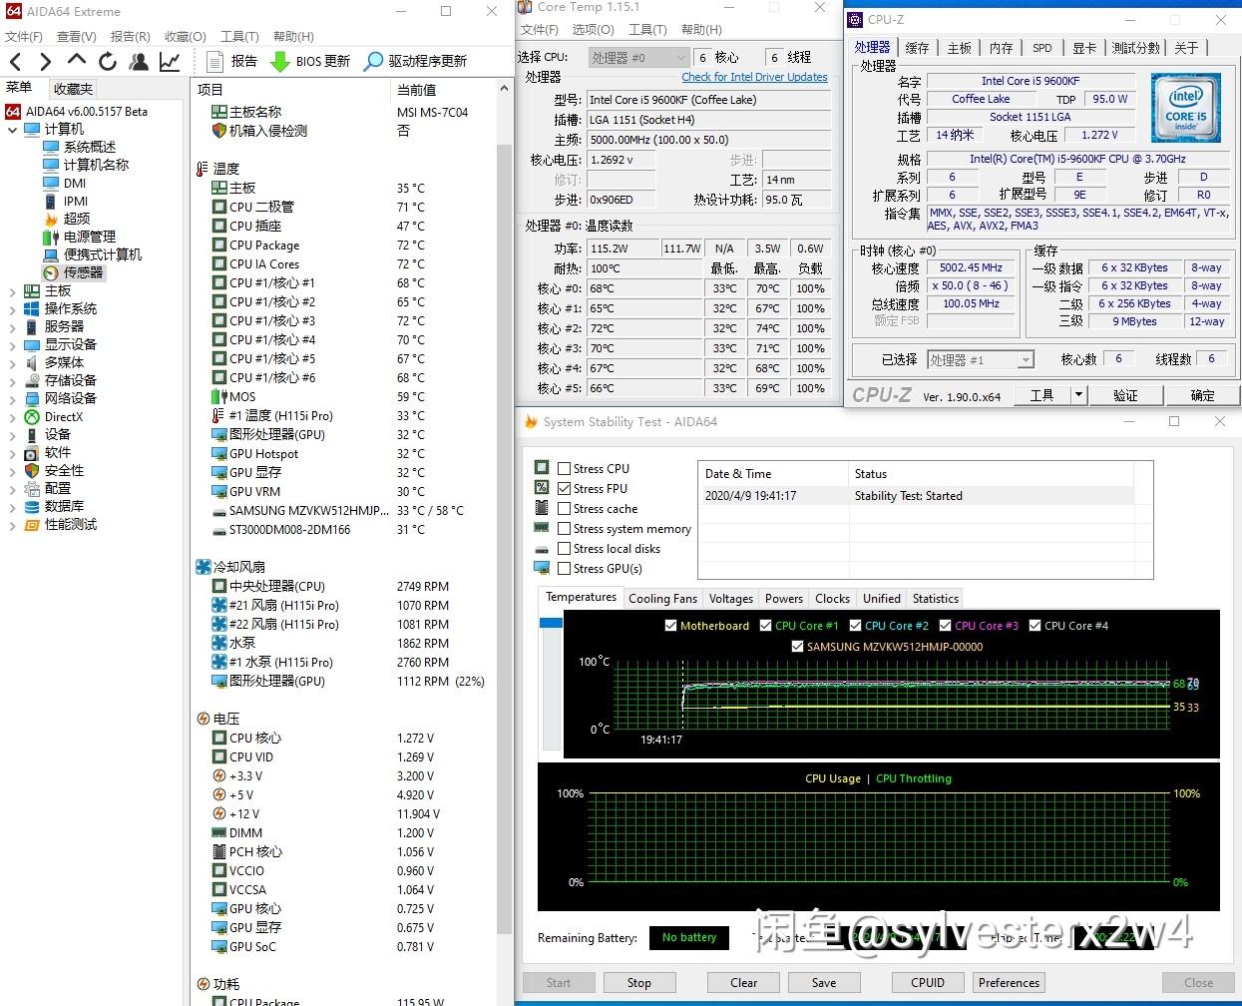The image size is (1242, 1006).
Task: Select DMI tree item
Action: (64, 183)
